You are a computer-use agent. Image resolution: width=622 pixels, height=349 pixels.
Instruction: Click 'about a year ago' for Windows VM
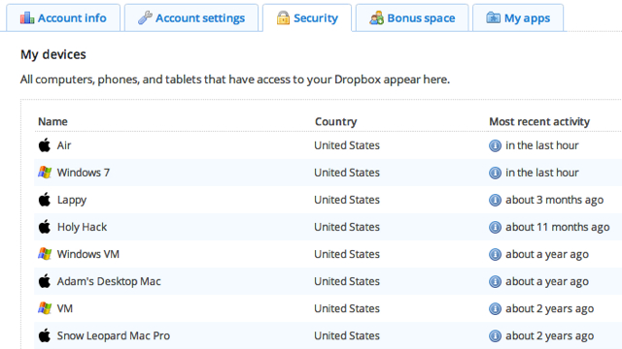click(x=547, y=254)
